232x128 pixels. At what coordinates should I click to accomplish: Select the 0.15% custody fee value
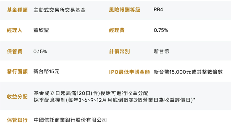(x=40, y=51)
